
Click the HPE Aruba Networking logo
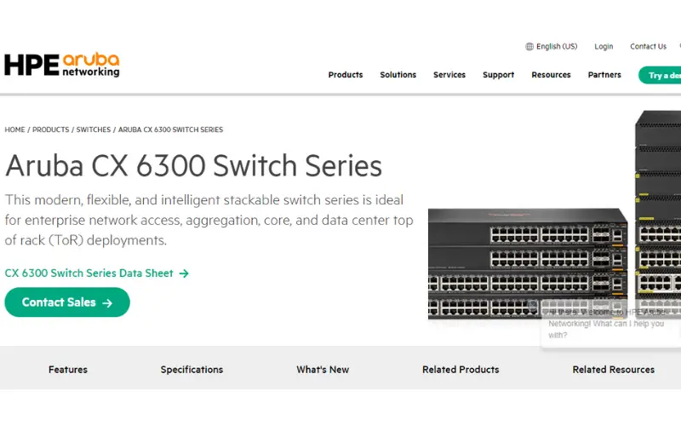(x=62, y=65)
